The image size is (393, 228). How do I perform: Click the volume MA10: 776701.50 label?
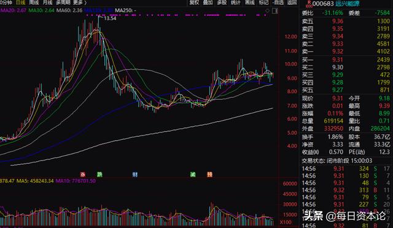click(76, 181)
